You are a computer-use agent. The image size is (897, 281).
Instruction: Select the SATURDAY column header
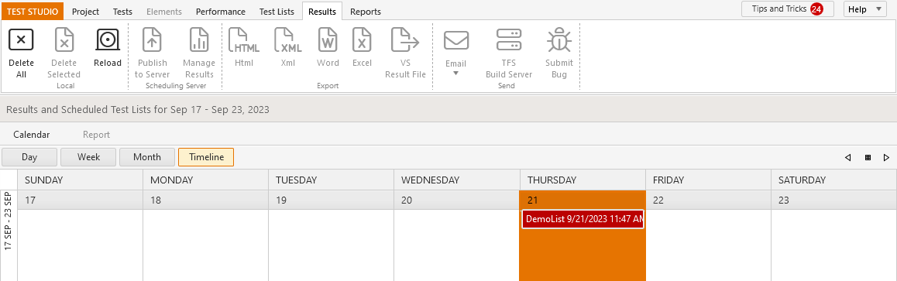(x=834, y=180)
